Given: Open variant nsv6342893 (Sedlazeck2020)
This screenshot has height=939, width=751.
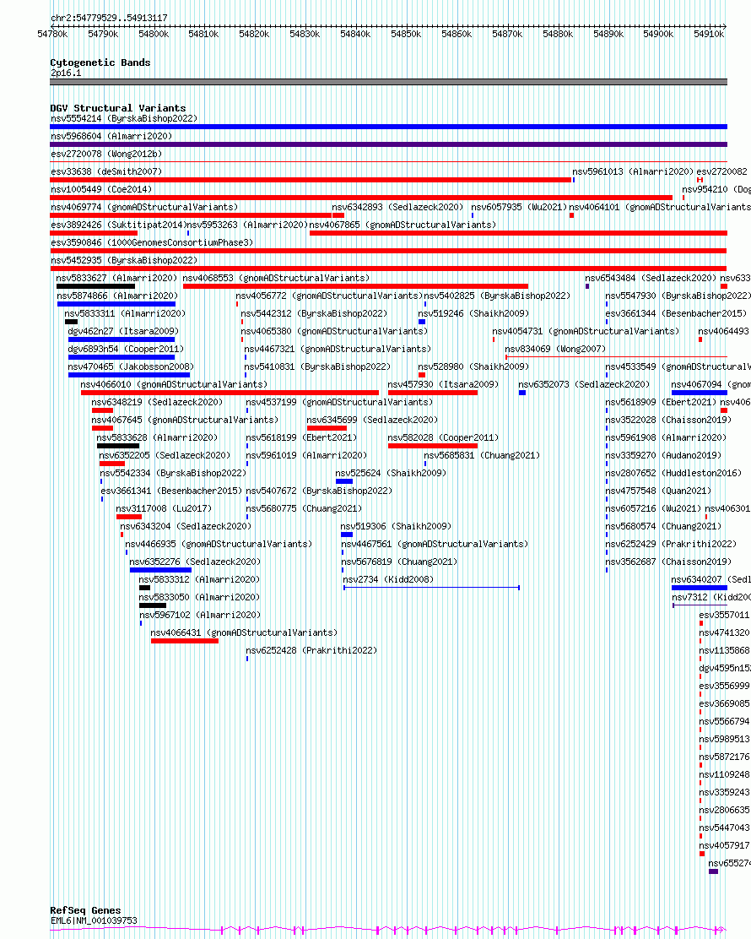Looking at the screenshot, I should (x=397, y=207).
